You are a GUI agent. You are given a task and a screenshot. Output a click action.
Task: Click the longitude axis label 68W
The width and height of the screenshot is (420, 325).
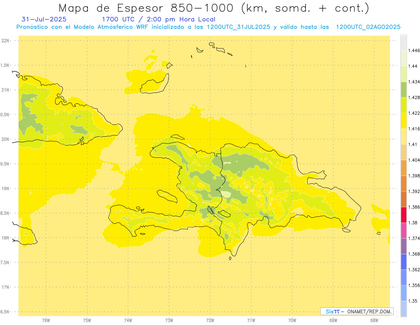tap(374, 320)
